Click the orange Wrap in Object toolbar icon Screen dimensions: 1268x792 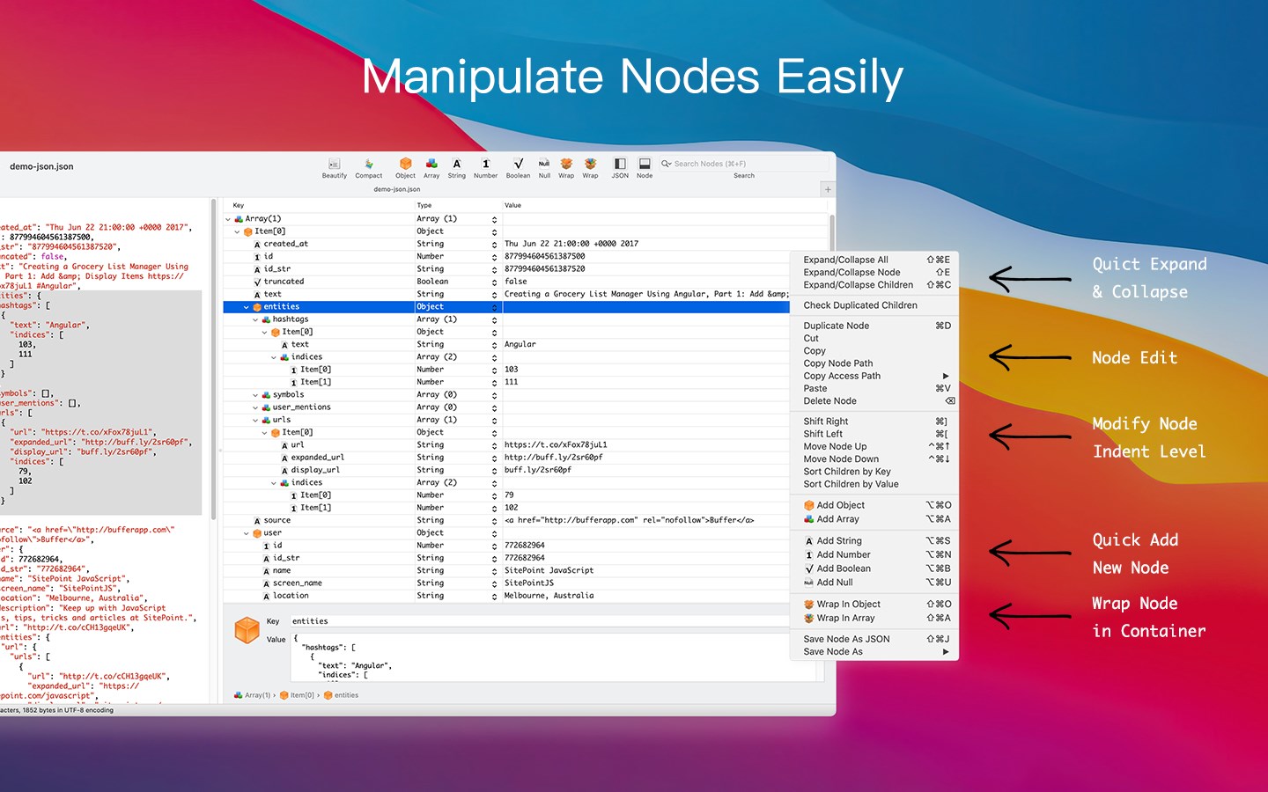(566, 164)
